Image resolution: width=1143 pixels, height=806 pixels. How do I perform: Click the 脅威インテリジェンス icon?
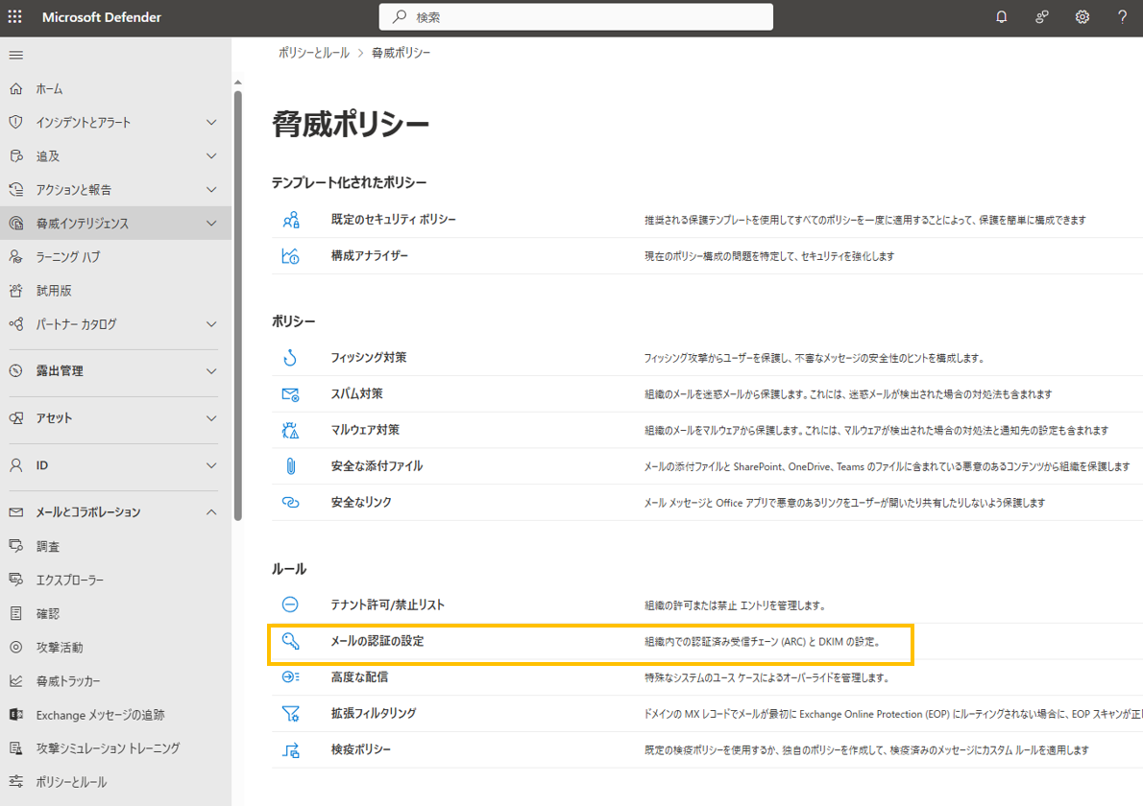coord(16,224)
